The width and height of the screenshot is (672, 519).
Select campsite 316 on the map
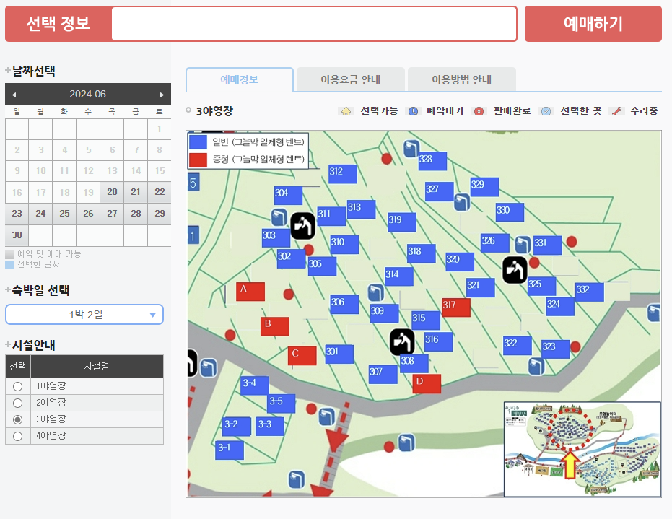[x=438, y=342]
